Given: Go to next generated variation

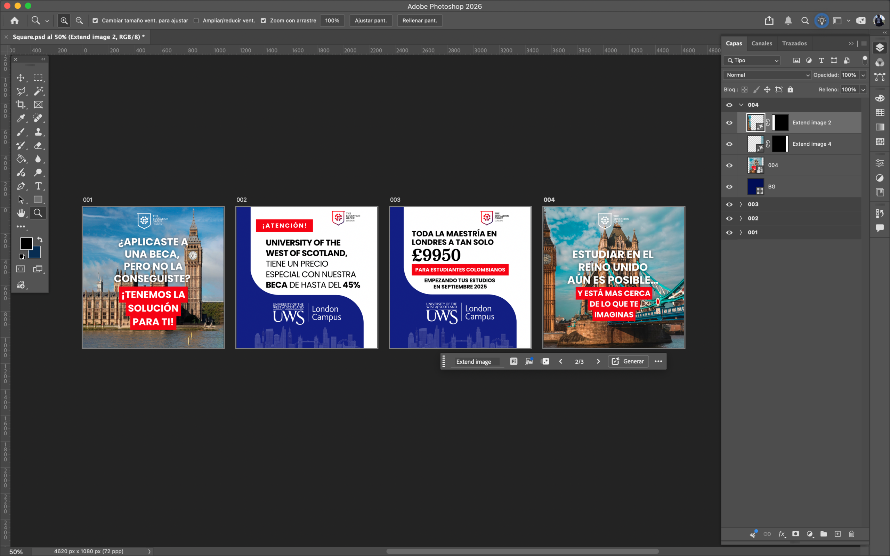Looking at the screenshot, I should (x=598, y=362).
